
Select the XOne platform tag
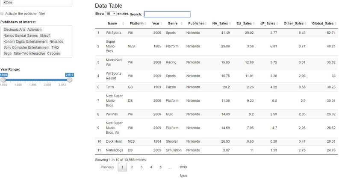[x=8, y=3]
